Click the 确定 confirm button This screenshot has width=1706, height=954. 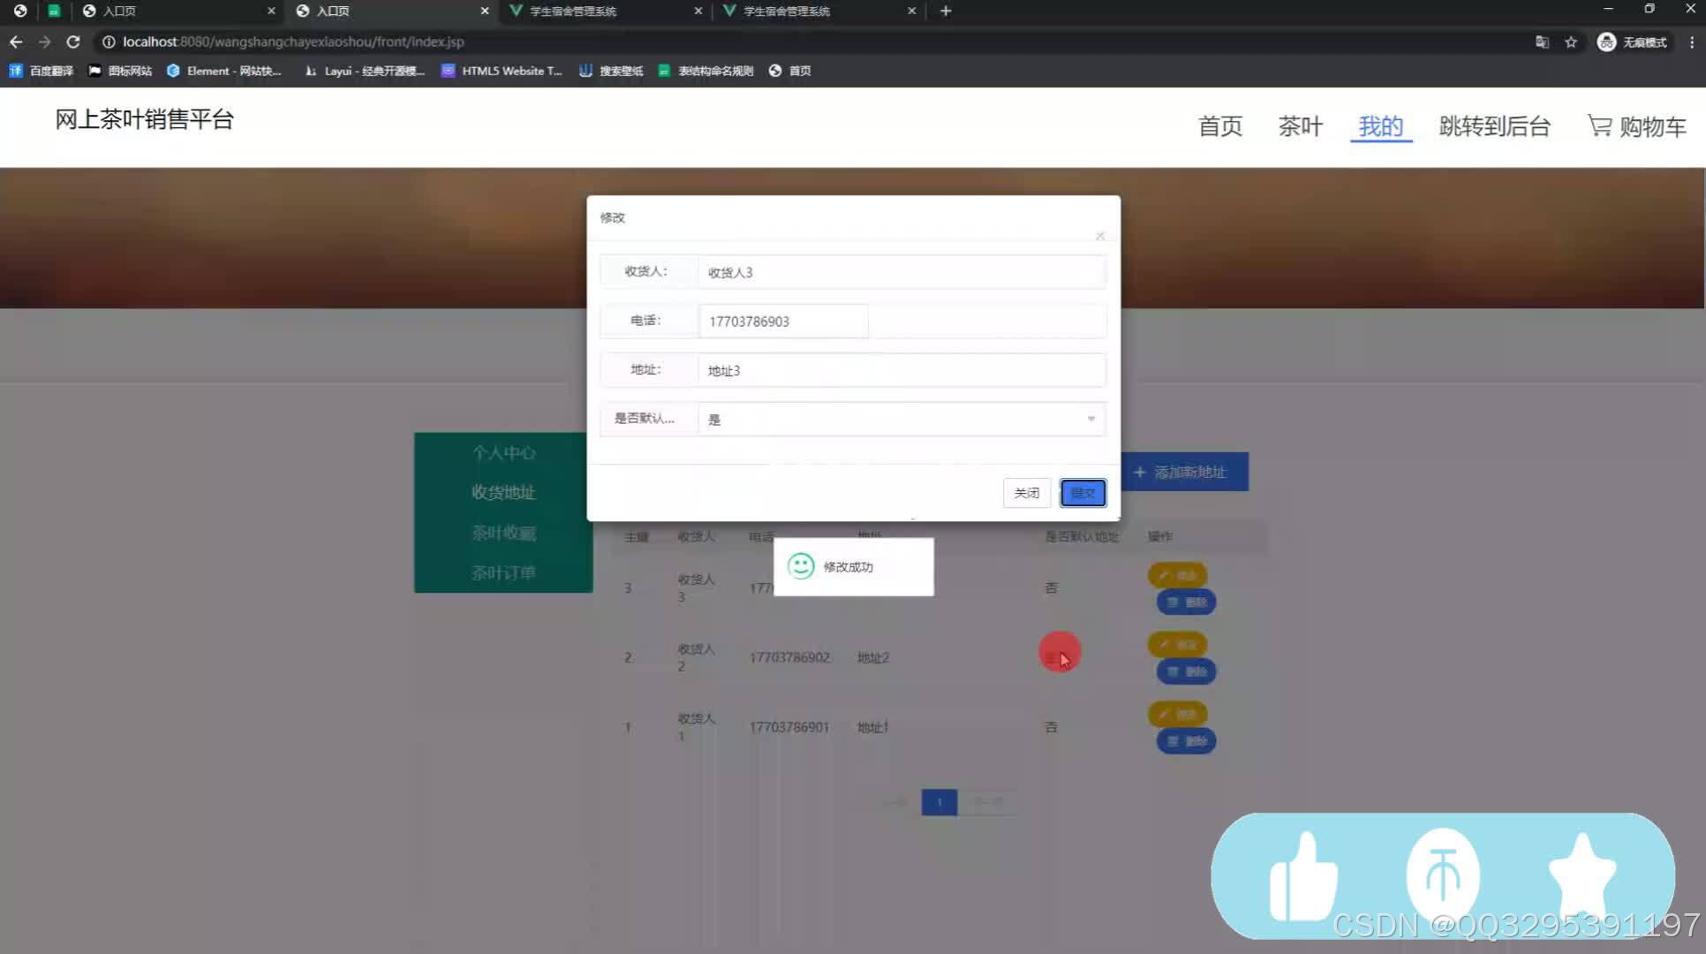click(1080, 492)
